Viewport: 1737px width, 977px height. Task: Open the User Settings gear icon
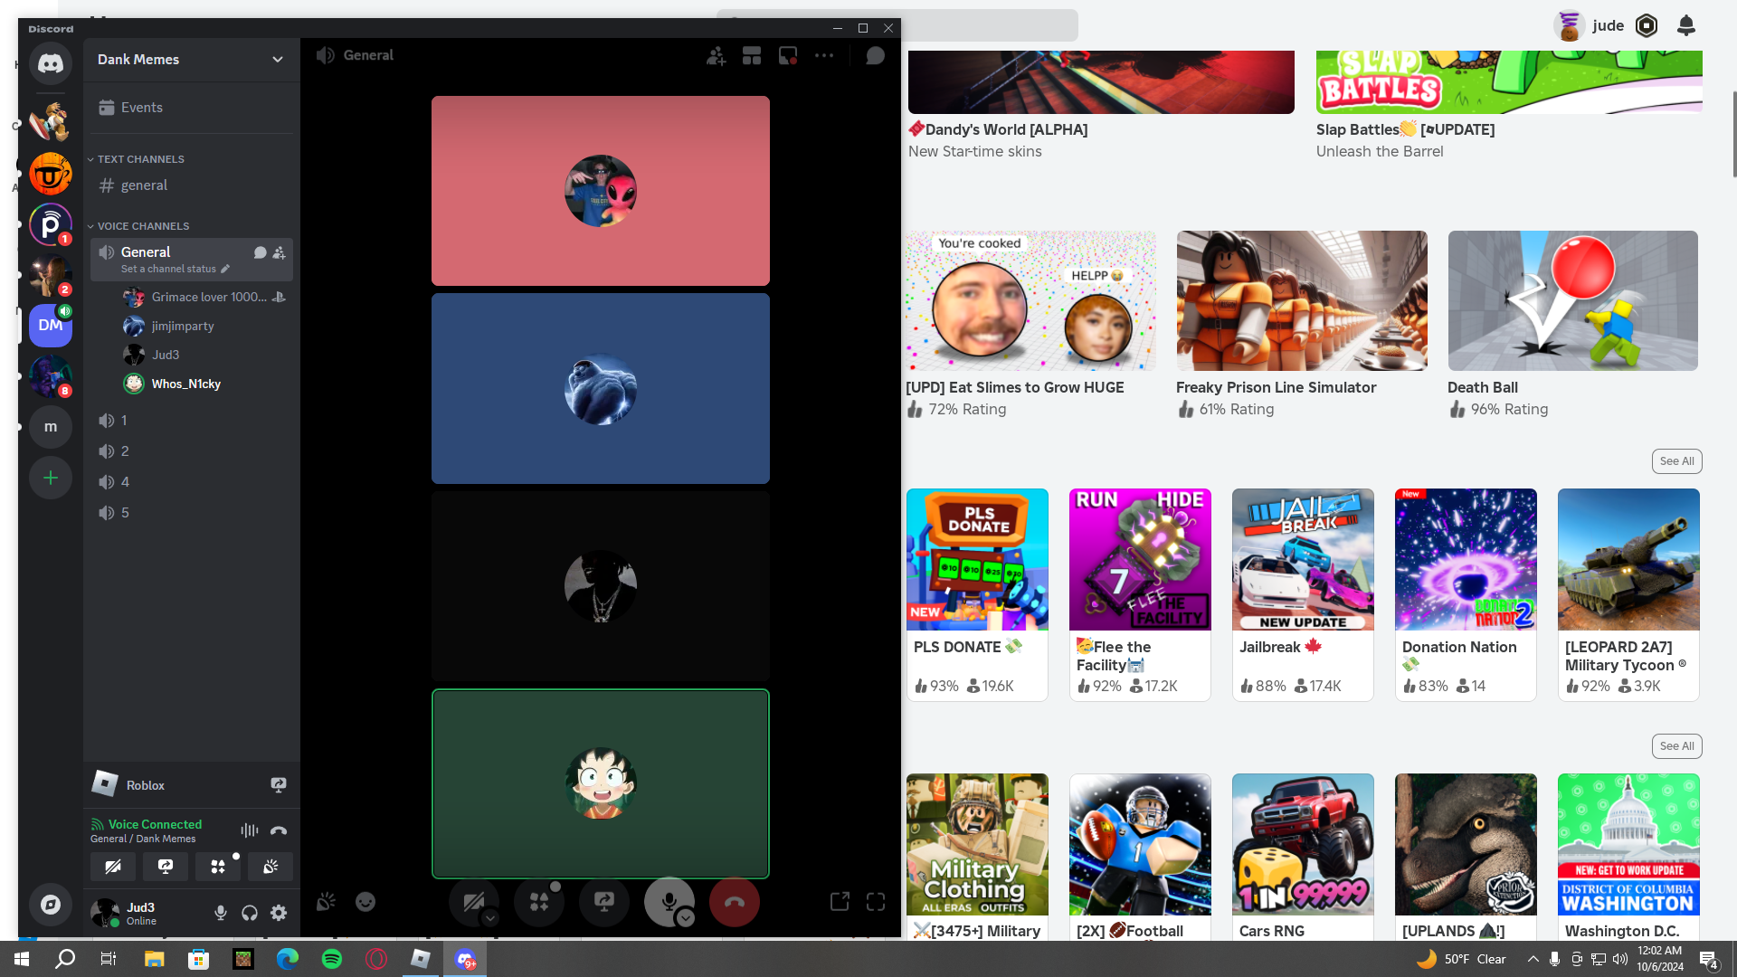click(279, 914)
